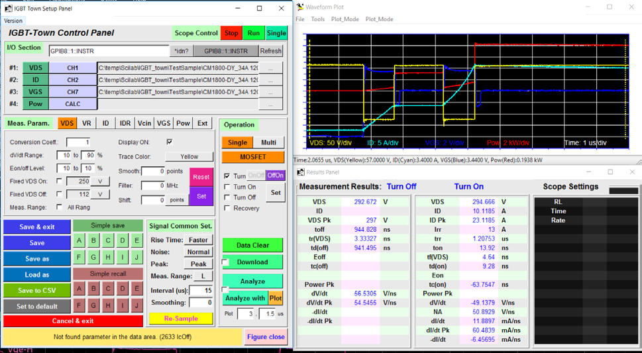Click the Figure close button

(266, 336)
